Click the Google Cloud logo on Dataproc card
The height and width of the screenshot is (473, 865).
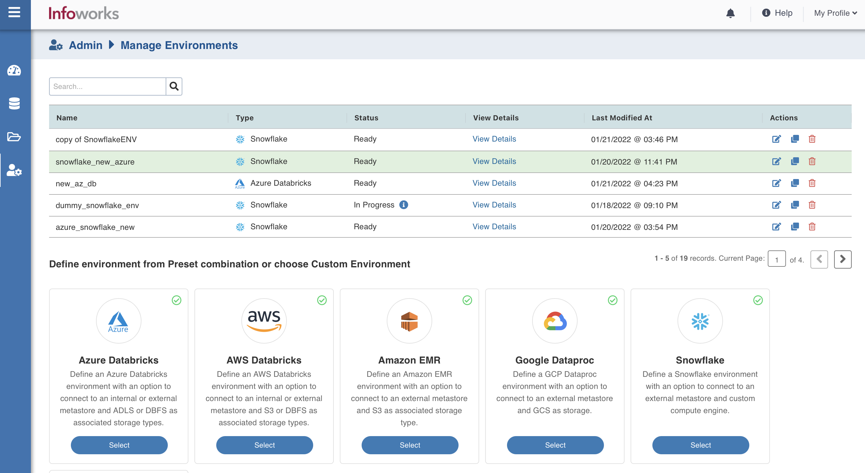coord(555,321)
